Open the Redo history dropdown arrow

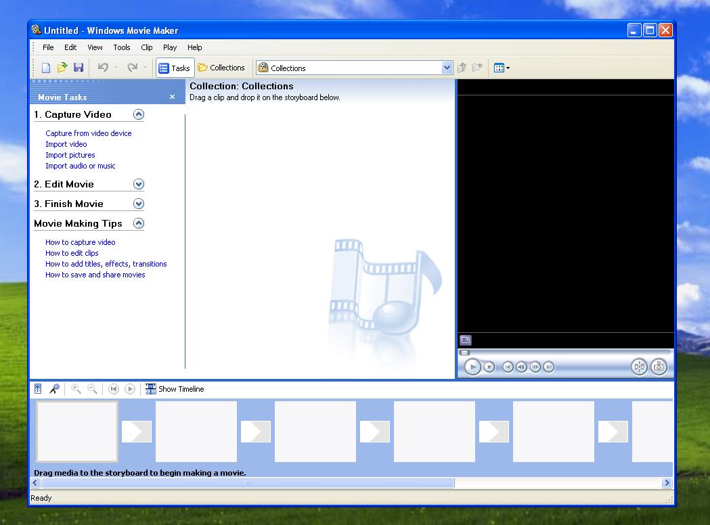click(x=145, y=68)
